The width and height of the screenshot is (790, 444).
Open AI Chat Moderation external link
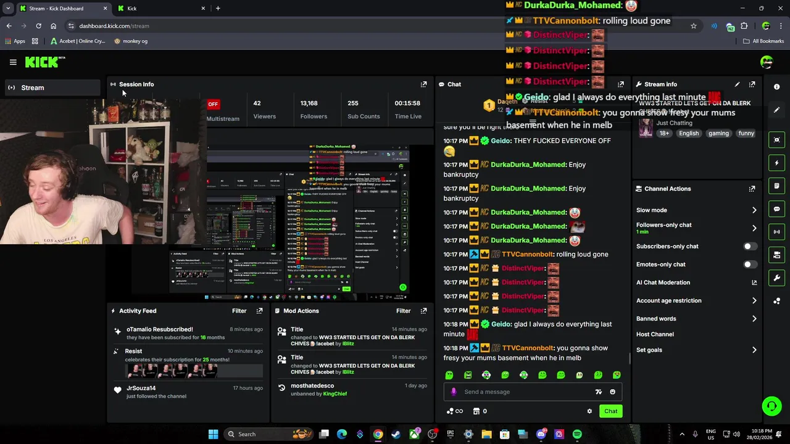point(754,282)
